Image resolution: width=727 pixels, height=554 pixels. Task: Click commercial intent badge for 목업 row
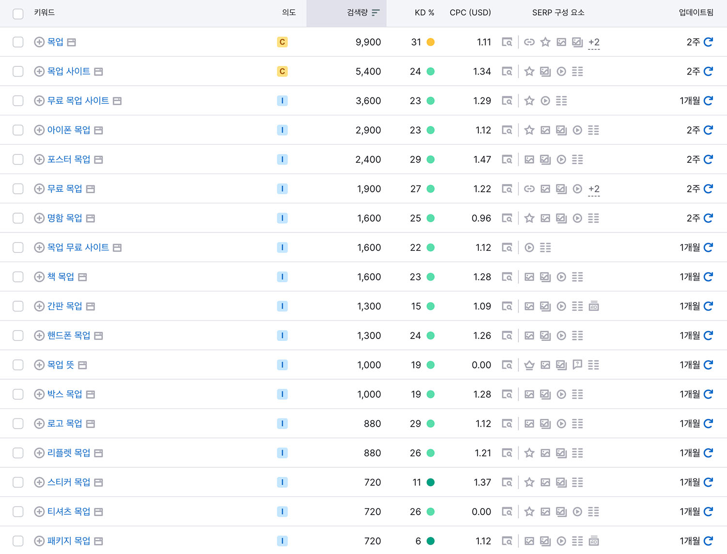pyautogui.click(x=282, y=42)
